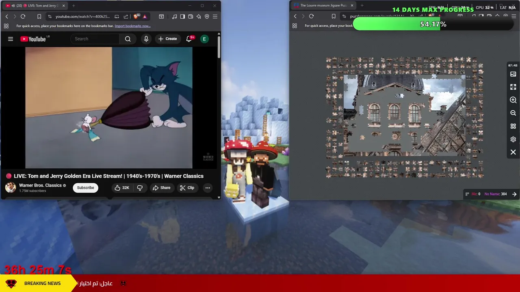Zoom in on the jigsaw puzzle
This screenshot has width=520, height=292.
click(x=513, y=100)
